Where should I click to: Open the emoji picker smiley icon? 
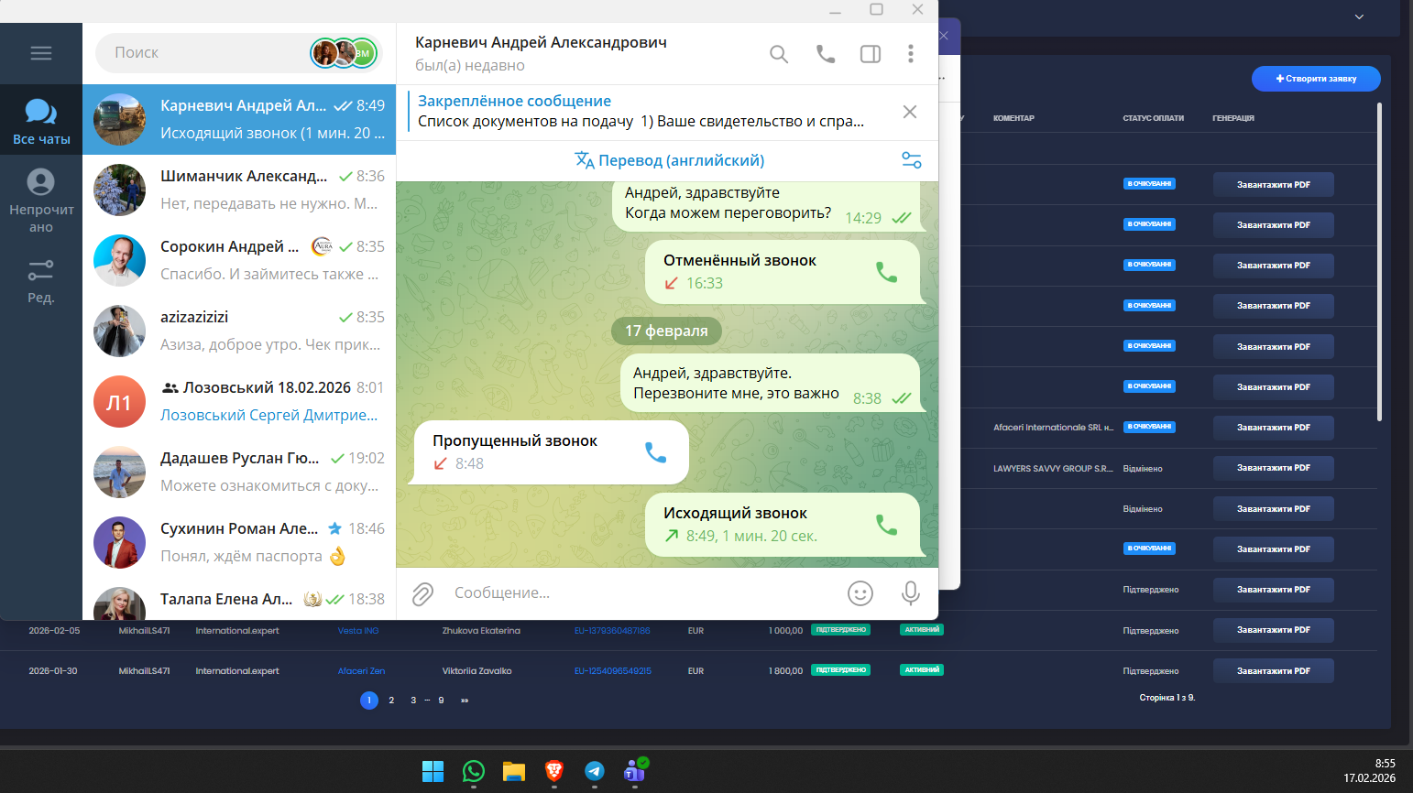pyautogui.click(x=860, y=593)
